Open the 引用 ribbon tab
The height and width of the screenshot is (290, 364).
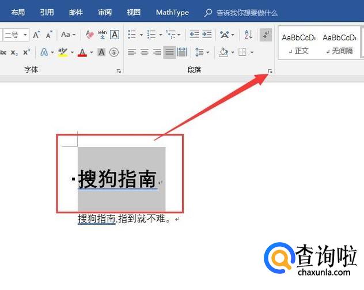coord(47,12)
